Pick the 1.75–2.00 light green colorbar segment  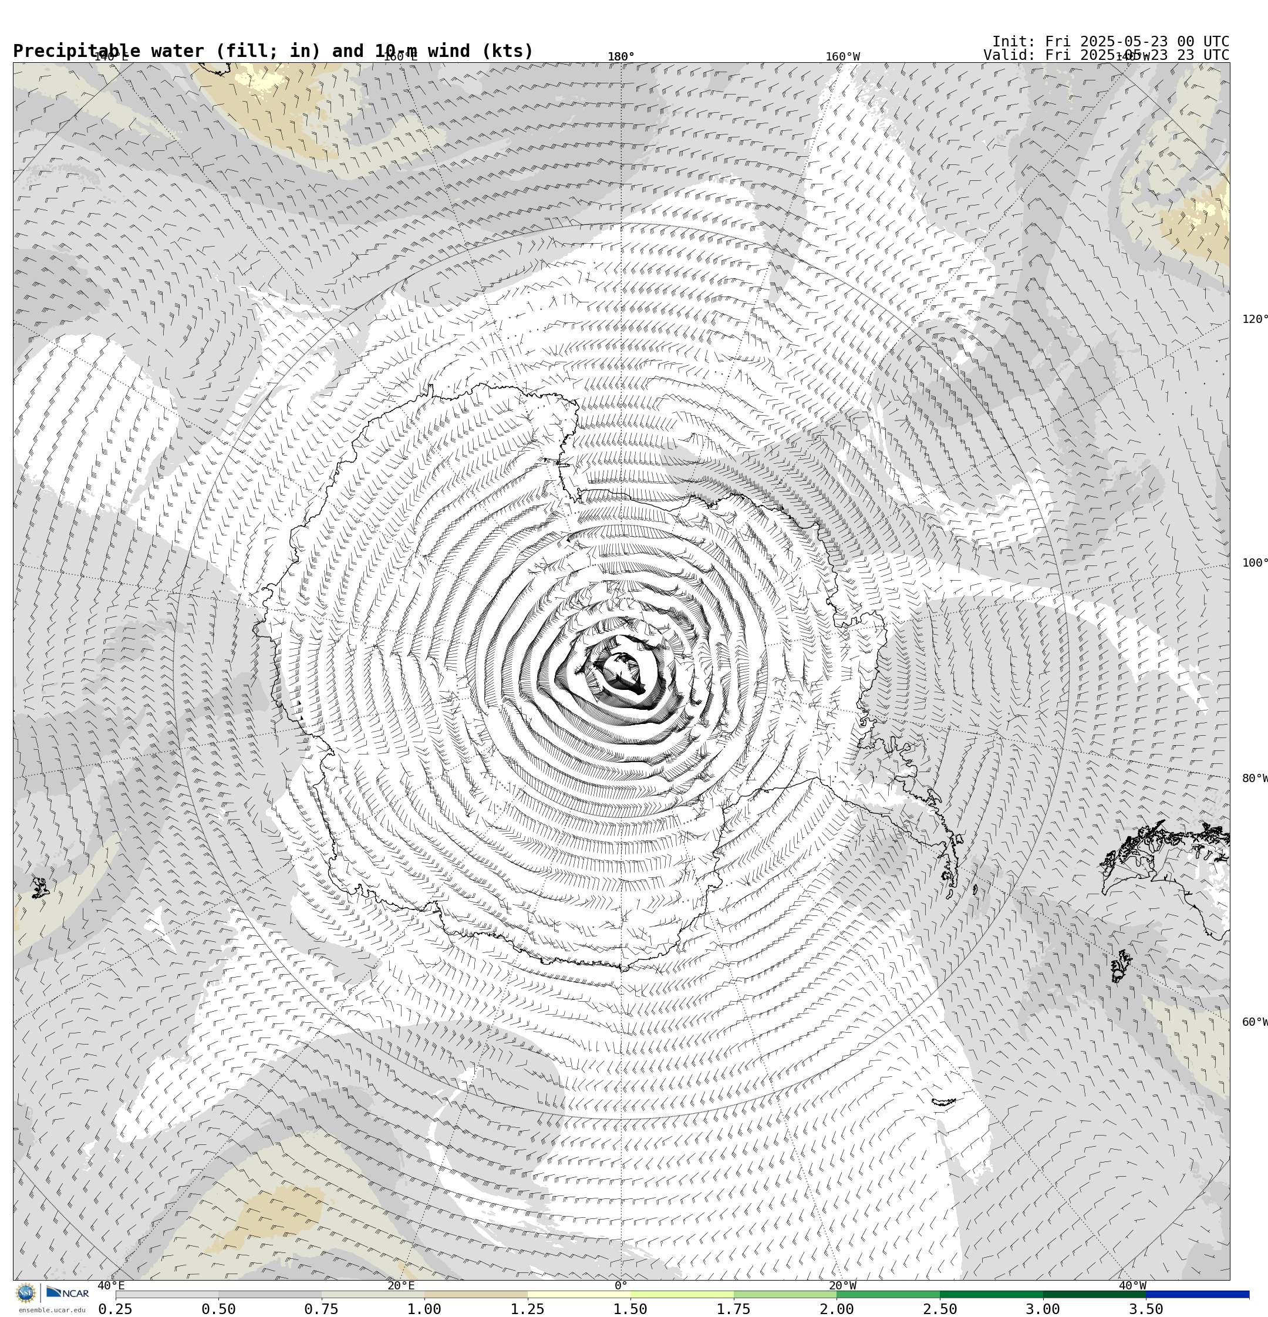pos(785,1294)
